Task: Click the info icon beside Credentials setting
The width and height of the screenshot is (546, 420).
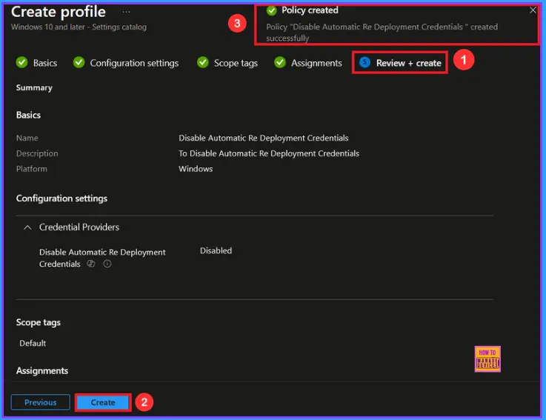Action: click(107, 264)
